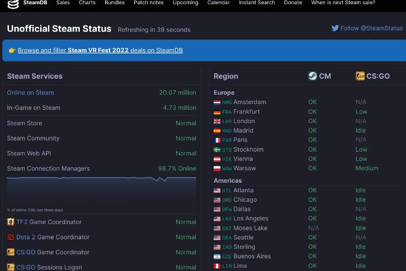Open When is next Steam sale page
The image size is (406, 271).
[343, 3]
